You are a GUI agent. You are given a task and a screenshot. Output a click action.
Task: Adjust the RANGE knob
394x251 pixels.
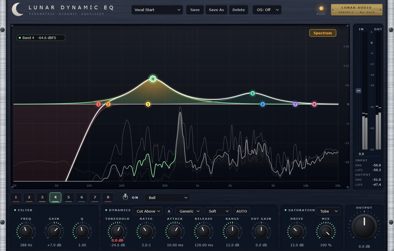tap(232, 232)
